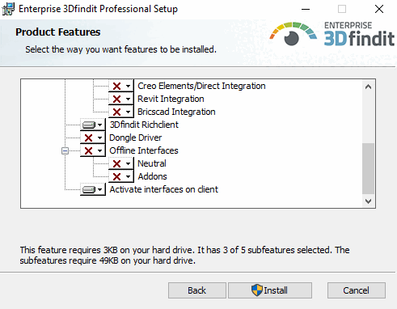The image size is (397, 309).
Task: Open 3Dfindit Richclient install option dropdown
Action: click(x=93, y=125)
